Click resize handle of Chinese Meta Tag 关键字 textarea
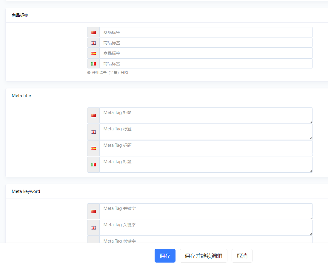Screen dimensions: 328x267 [311, 218]
